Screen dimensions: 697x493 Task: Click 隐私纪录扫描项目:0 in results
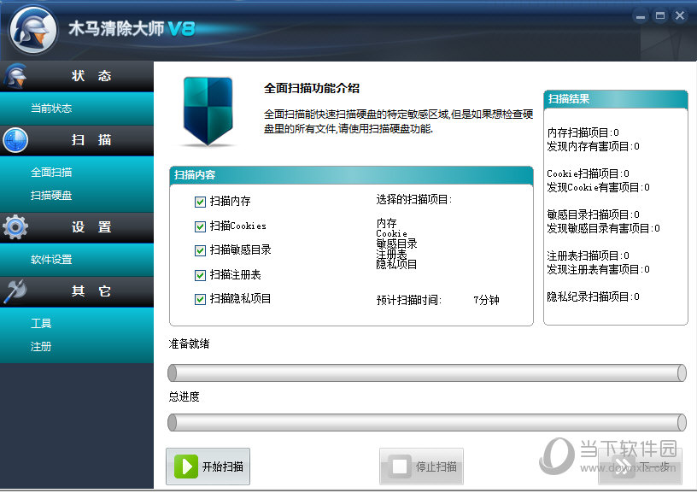pyautogui.click(x=593, y=296)
